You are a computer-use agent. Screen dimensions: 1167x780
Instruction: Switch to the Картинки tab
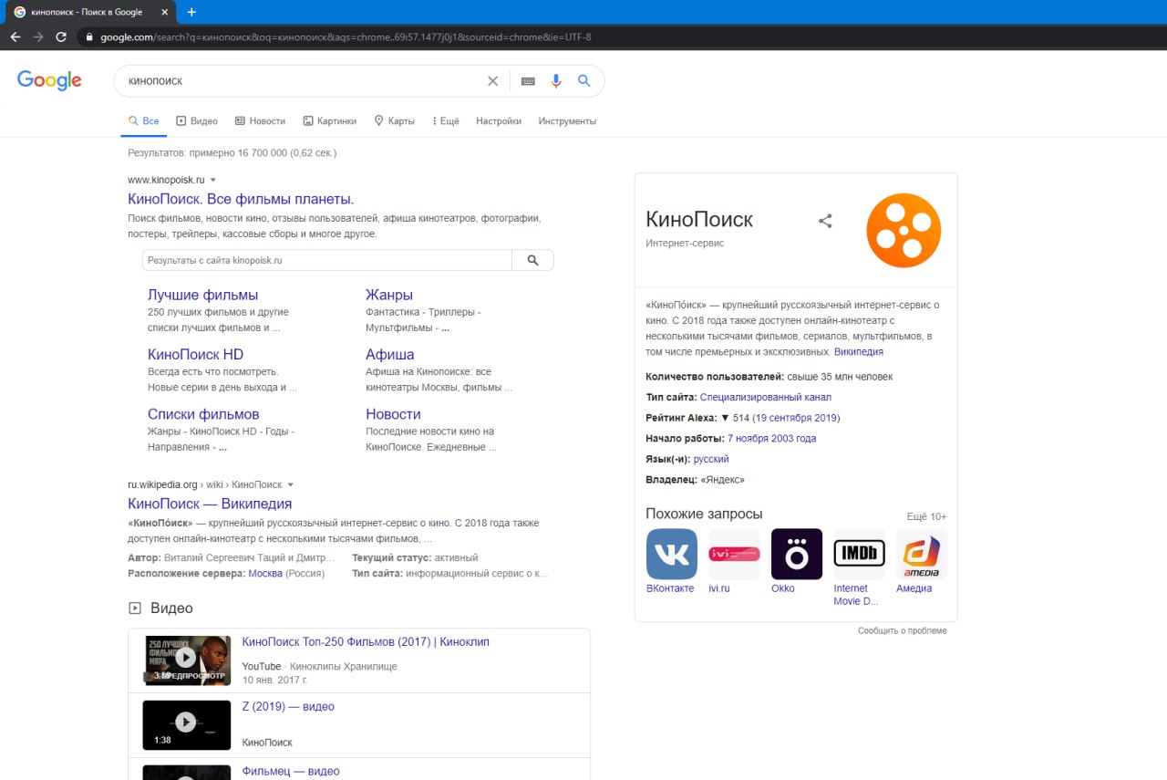[329, 120]
